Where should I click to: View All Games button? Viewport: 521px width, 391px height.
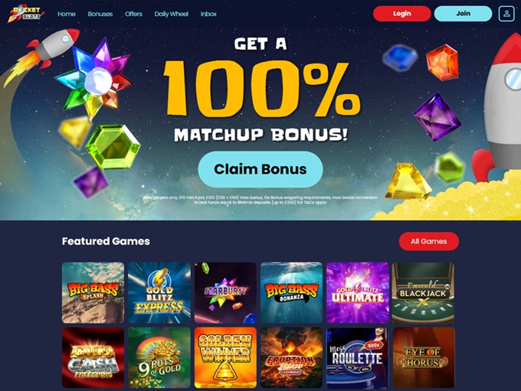pyautogui.click(x=428, y=241)
